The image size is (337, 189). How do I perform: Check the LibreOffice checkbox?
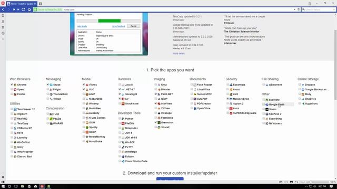pos(192,89)
